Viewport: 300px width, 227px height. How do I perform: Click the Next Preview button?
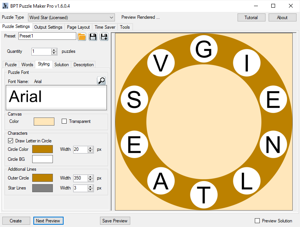[48, 221]
